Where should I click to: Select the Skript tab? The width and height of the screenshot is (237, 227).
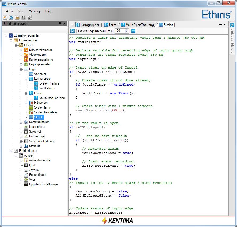coord(166,25)
